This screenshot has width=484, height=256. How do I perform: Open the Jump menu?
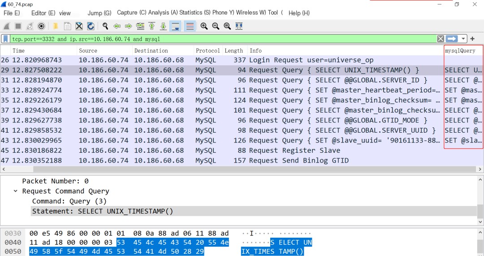click(99, 13)
